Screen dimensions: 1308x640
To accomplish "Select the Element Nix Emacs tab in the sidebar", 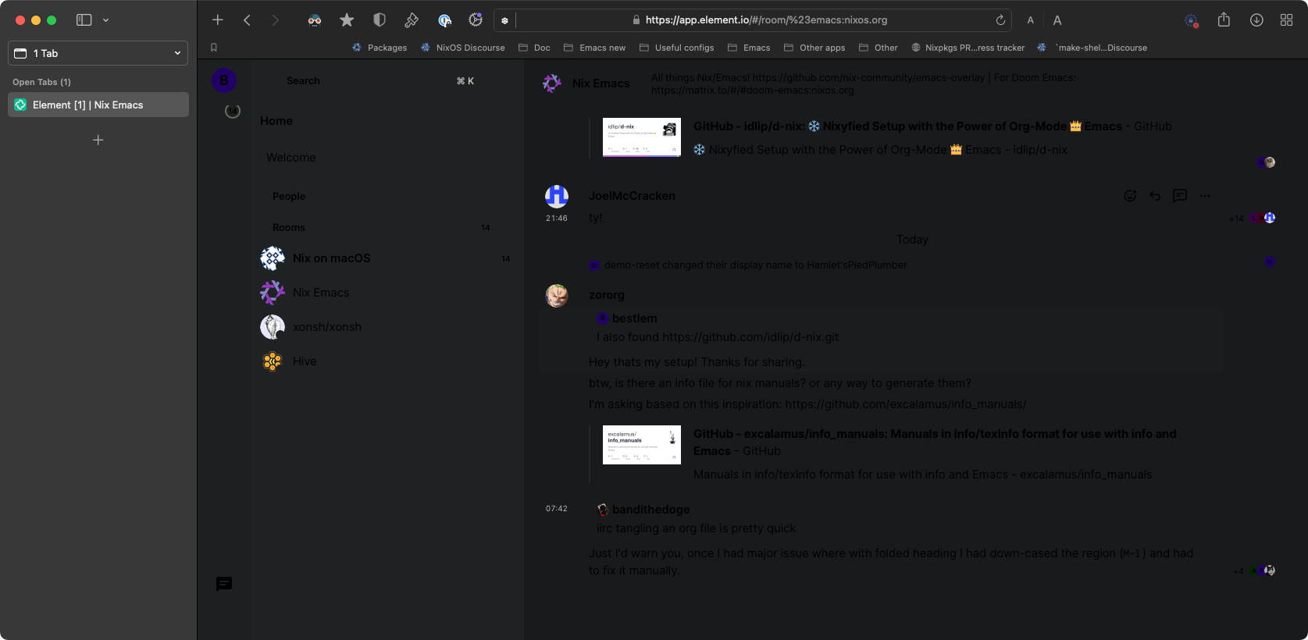I will pos(98,105).
